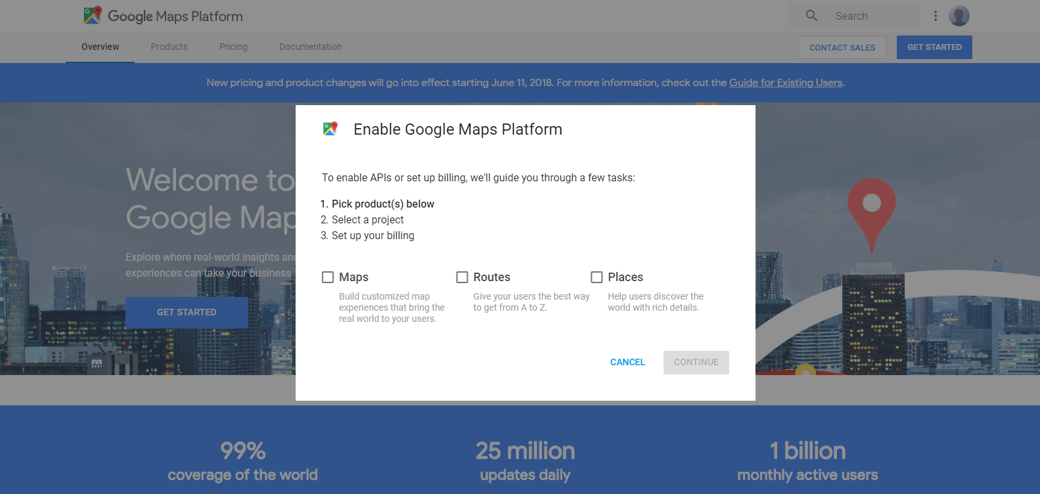Click the CONTINUE button
Viewport: 1040px width, 494px height.
[x=696, y=363]
